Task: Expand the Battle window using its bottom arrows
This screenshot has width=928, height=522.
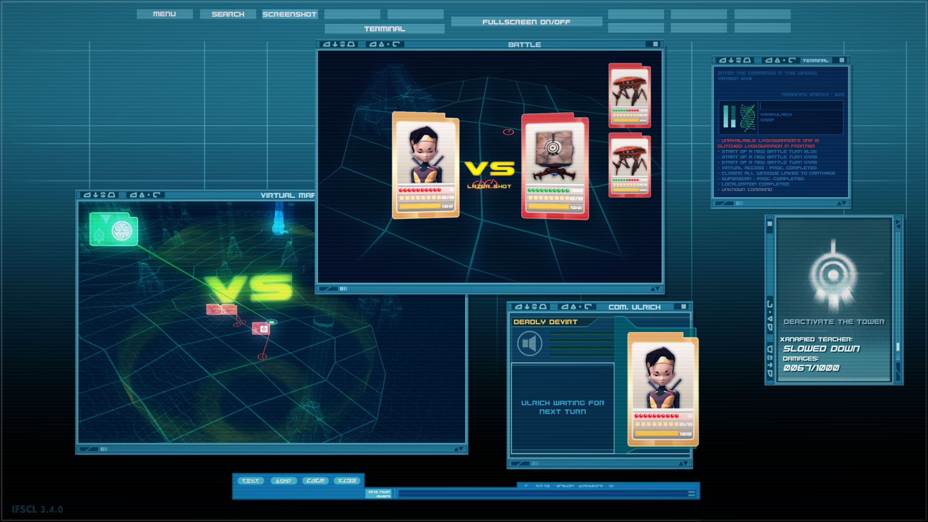Action: coord(655,289)
